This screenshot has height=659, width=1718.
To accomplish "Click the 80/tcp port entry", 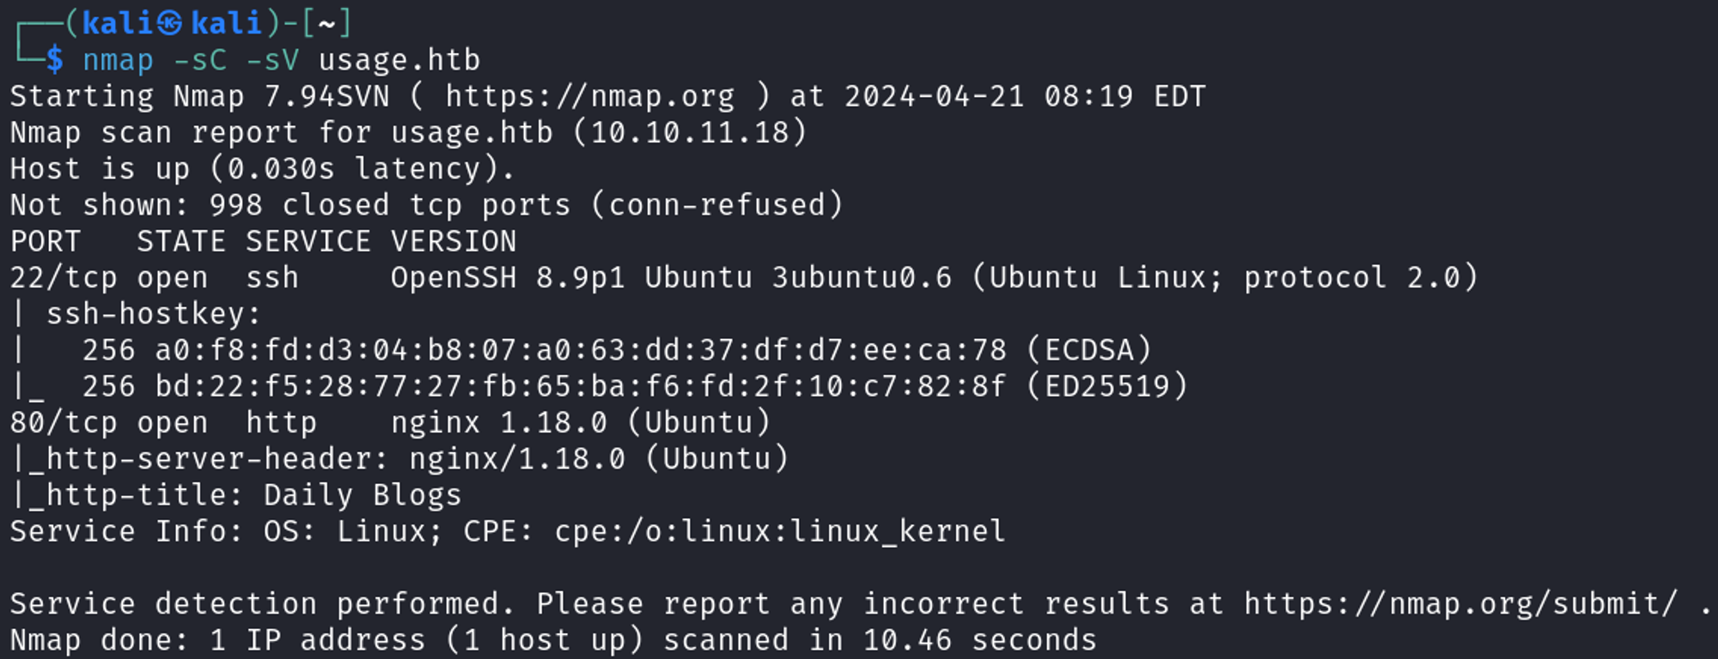I will 63,423.
